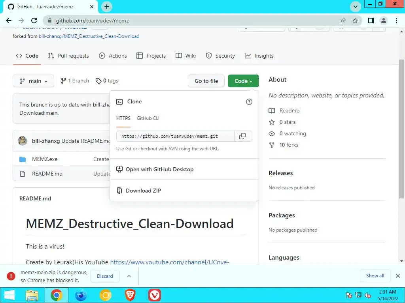Click the taskbar clock showing 2:31 AM
The width and height of the screenshot is (405, 303).
pyautogui.click(x=388, y=295)
